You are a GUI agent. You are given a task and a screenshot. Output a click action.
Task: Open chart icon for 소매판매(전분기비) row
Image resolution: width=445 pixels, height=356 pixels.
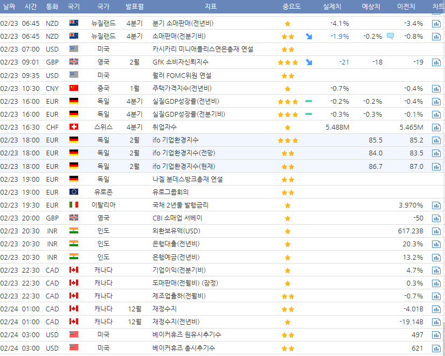436,36
